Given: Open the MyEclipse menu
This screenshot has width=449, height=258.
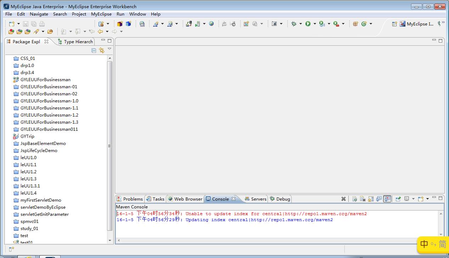Looking at the screenshot, I should click(101, 14).
